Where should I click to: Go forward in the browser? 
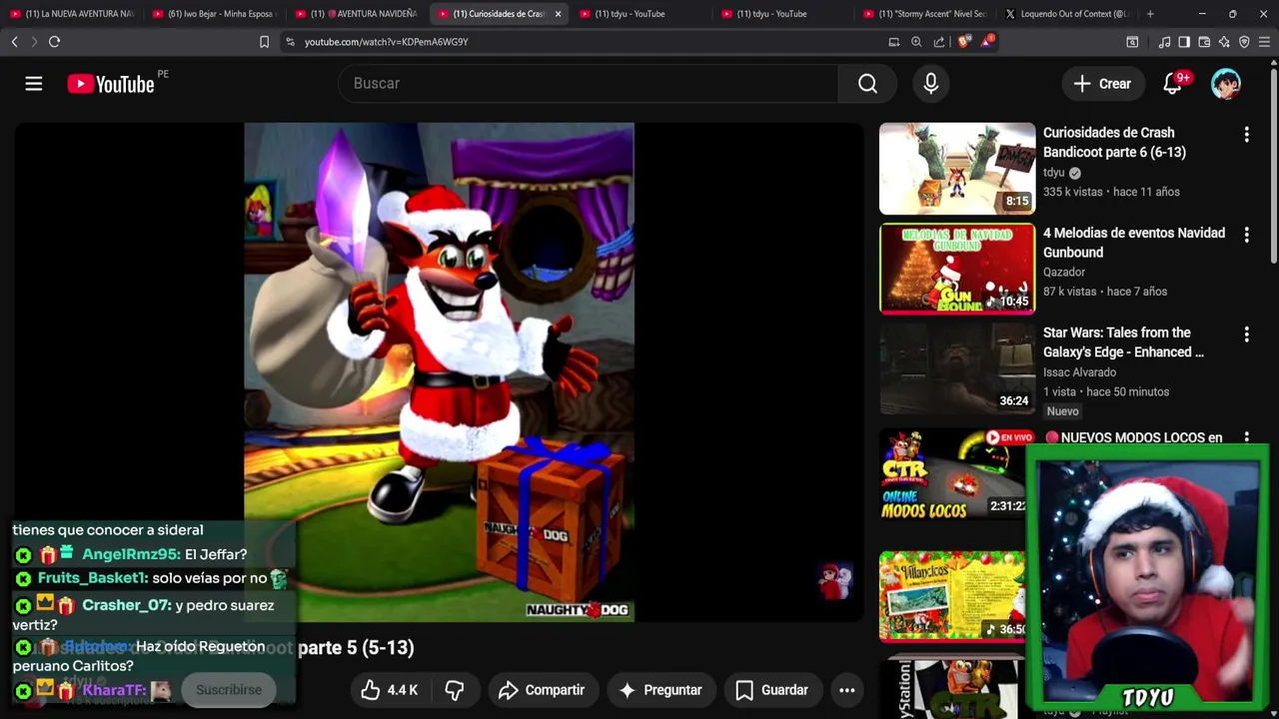tap(34, 42)
